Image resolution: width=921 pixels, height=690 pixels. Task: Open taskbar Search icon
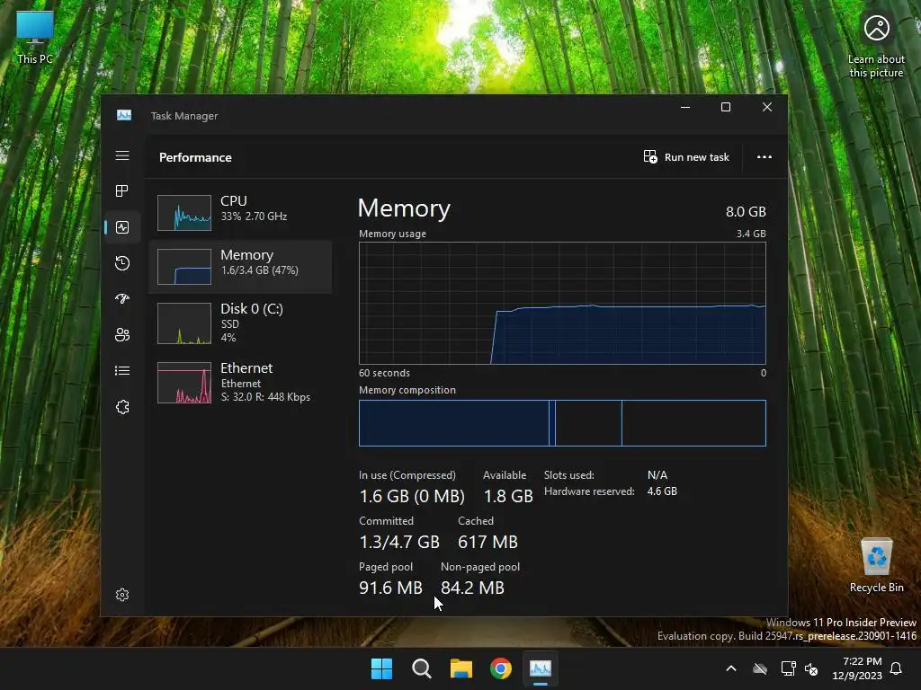421,668
